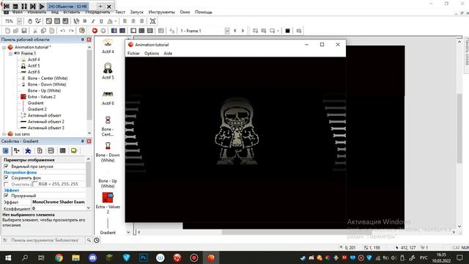Click the New file icon
This screenshot has height=264, width=469.
[7, 31]
